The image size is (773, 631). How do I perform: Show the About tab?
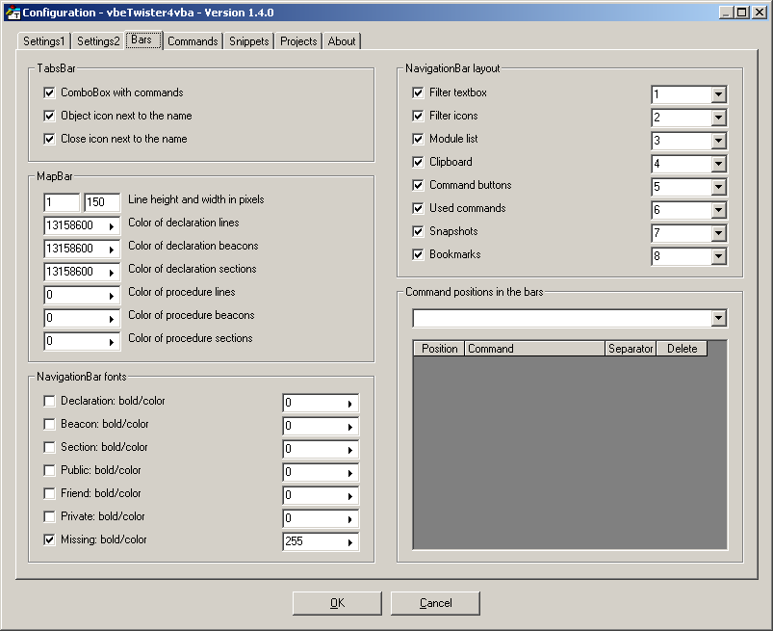(x=342, y=41)
